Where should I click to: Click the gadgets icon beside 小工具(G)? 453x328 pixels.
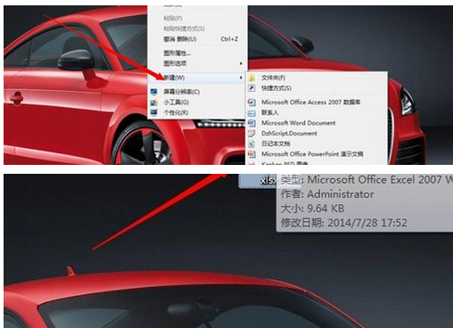pos(153,102)
